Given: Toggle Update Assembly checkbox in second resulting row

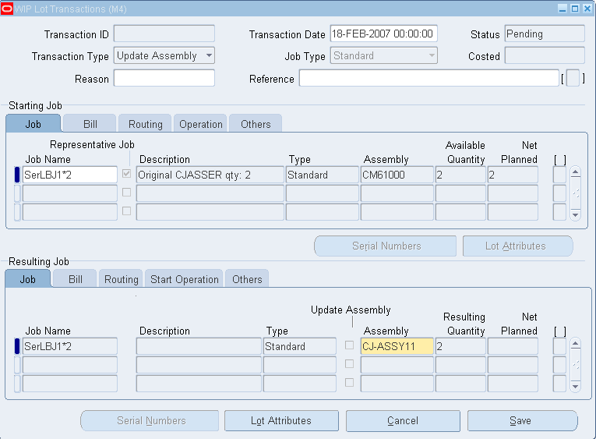Looking at the screenshot, I should pos(349,364).
